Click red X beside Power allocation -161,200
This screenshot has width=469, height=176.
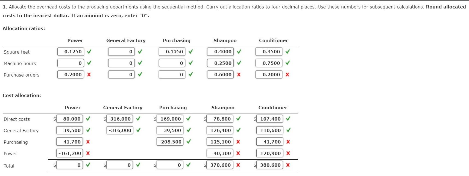[87, 153]
